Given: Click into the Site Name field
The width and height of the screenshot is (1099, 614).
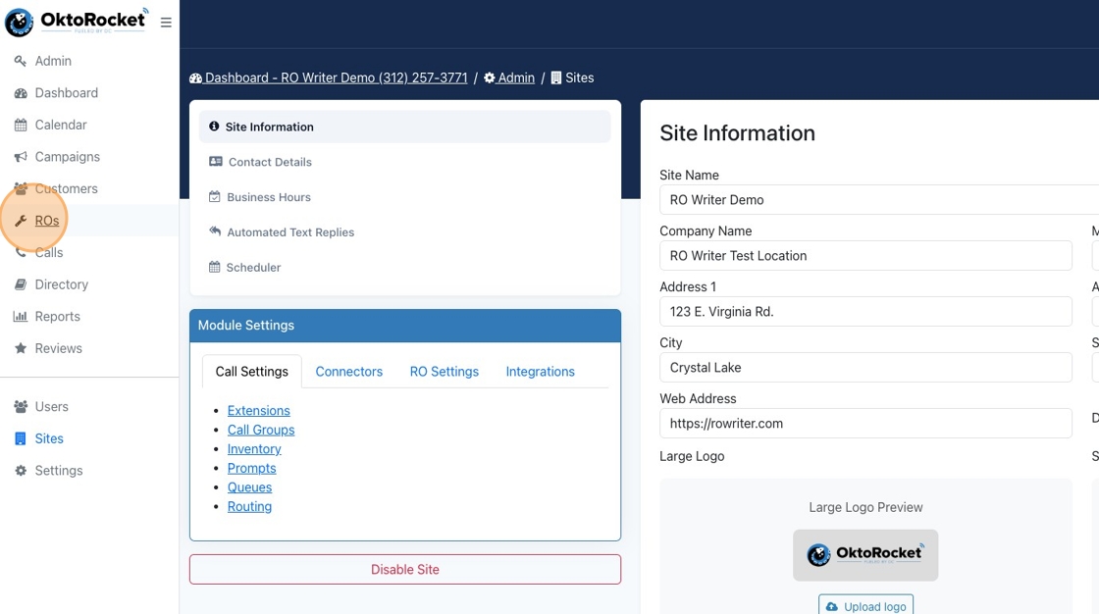Looking at the screenshot, I should tap(878, 200).
